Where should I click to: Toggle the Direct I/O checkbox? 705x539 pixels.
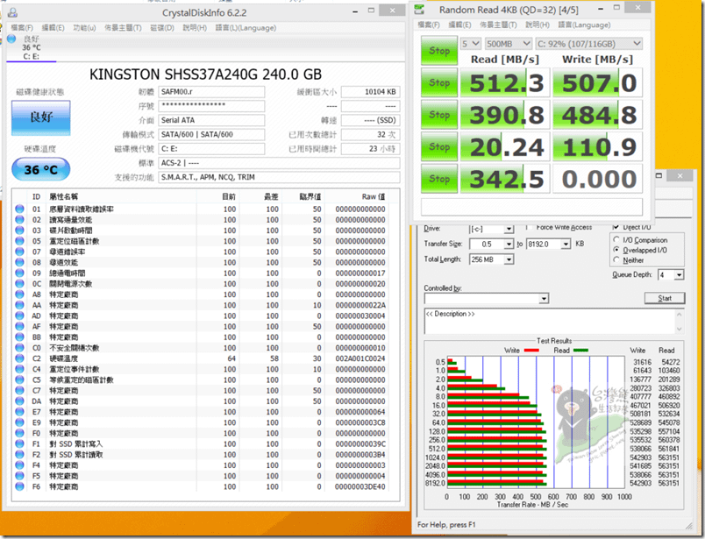(616, 227)
